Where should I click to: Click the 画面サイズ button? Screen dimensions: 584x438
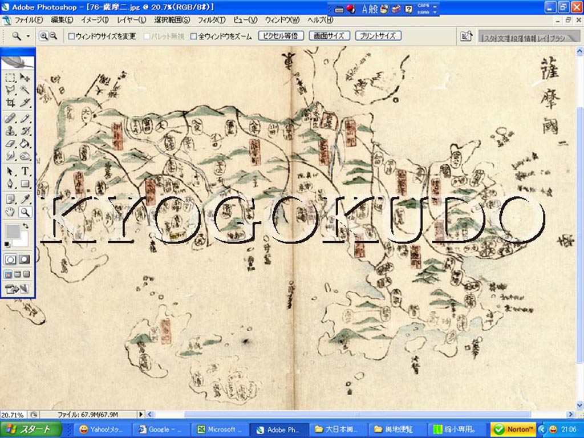click(x=329, y=36)
